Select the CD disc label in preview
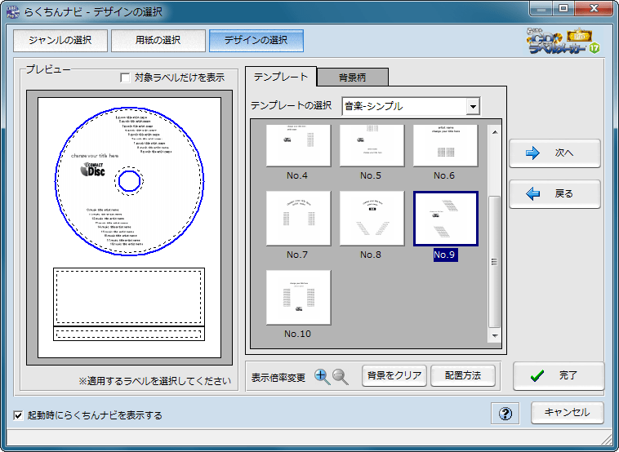 tap(130, 181)
